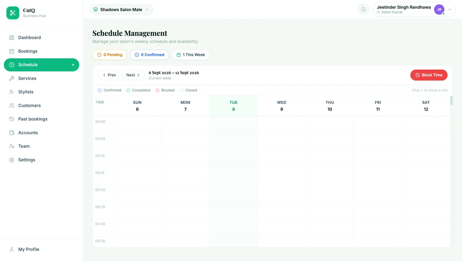Click the Dashboard grid icon
Screen dimensions: 462x261
click(12, 38)
